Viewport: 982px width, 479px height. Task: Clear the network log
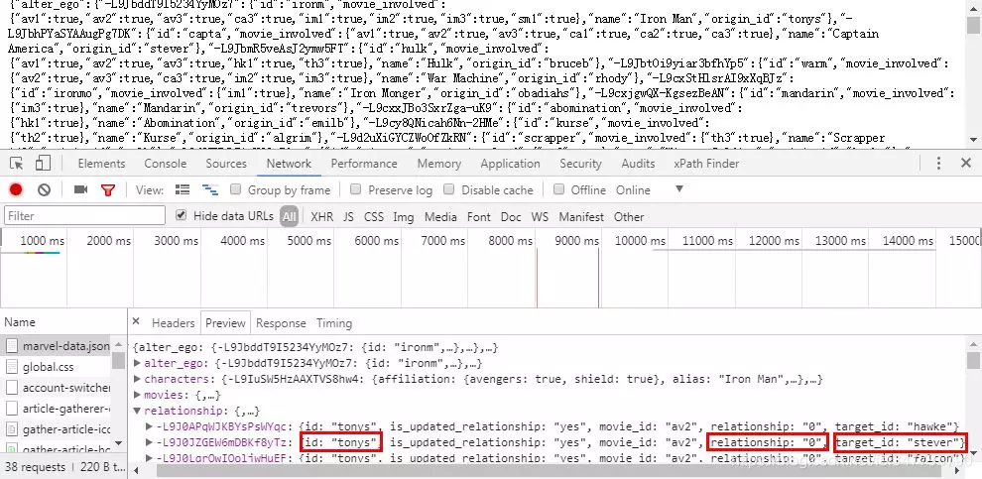point(44,189)
